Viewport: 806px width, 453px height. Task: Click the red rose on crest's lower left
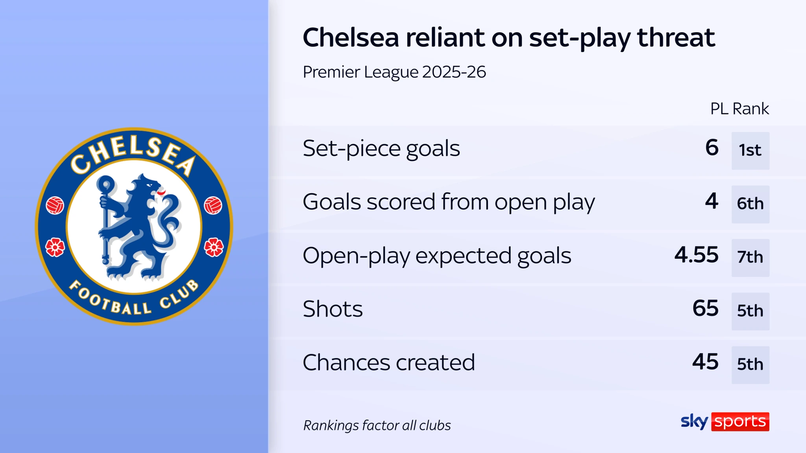point(55,247)
